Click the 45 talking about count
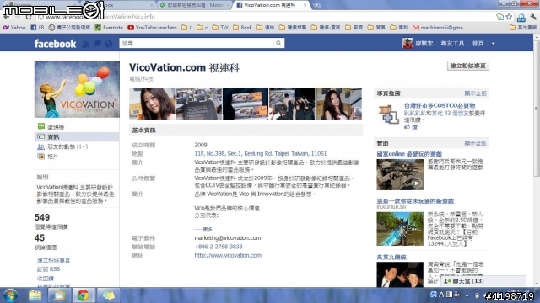This screenshot has width=540, height=303. [x=40, y=237]
